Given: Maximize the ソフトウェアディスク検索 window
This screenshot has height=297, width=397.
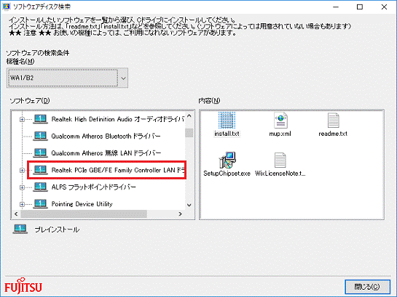Looking at the screenshot, I should point(360,7).
